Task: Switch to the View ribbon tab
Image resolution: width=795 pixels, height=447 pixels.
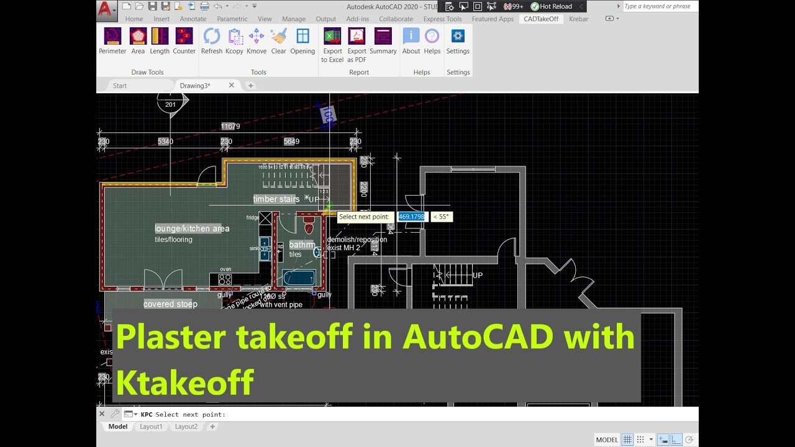Action: (x=265, y=19)
